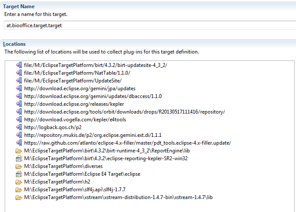Select the xstream-distribution-1.4.7-bin lib row
The image size is (296, 212).
point(118,197)
